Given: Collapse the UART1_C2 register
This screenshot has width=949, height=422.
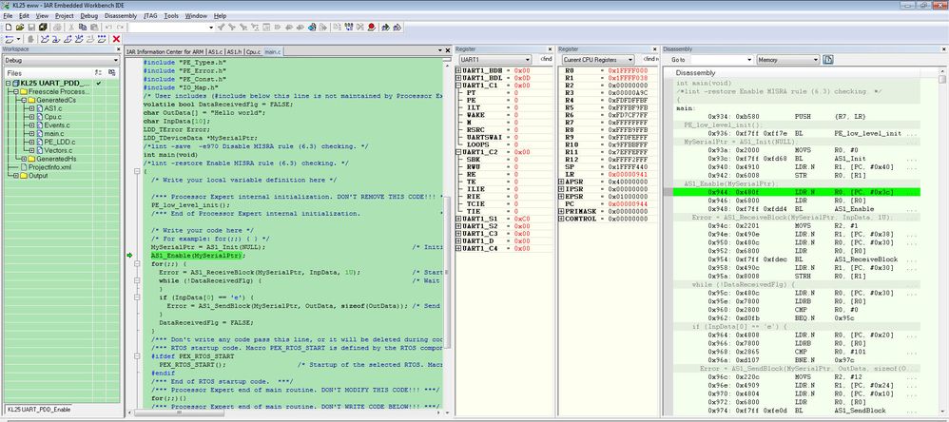Looking at the screenshot, I should coord(458,152).
